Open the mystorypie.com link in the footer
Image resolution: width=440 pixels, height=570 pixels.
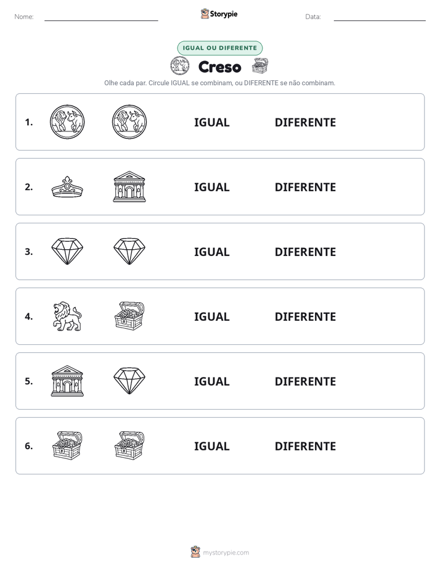226,553
